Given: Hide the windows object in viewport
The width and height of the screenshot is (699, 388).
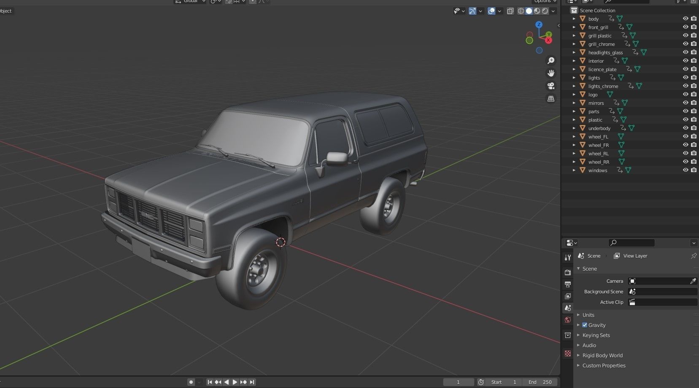Looking at the screenshot, I should [686, 170].
